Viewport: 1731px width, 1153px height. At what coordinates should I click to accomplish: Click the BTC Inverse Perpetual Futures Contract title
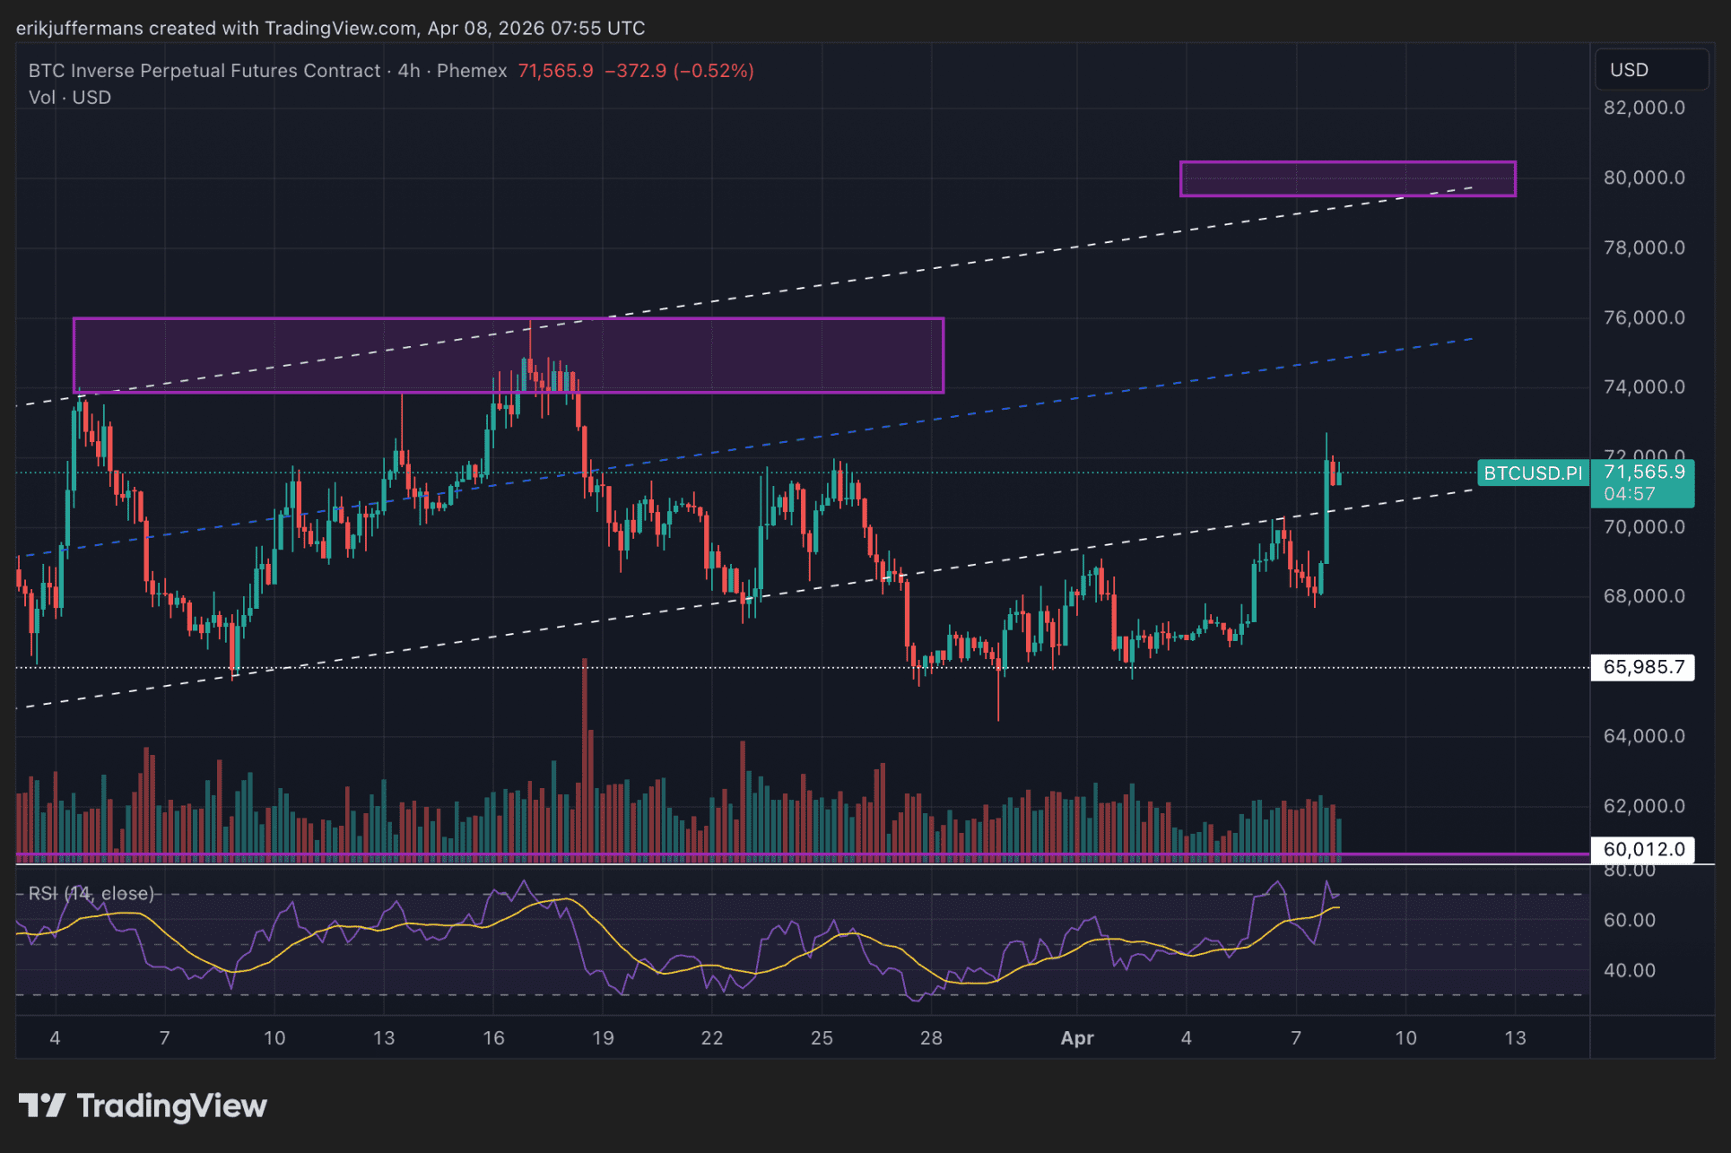204,71
